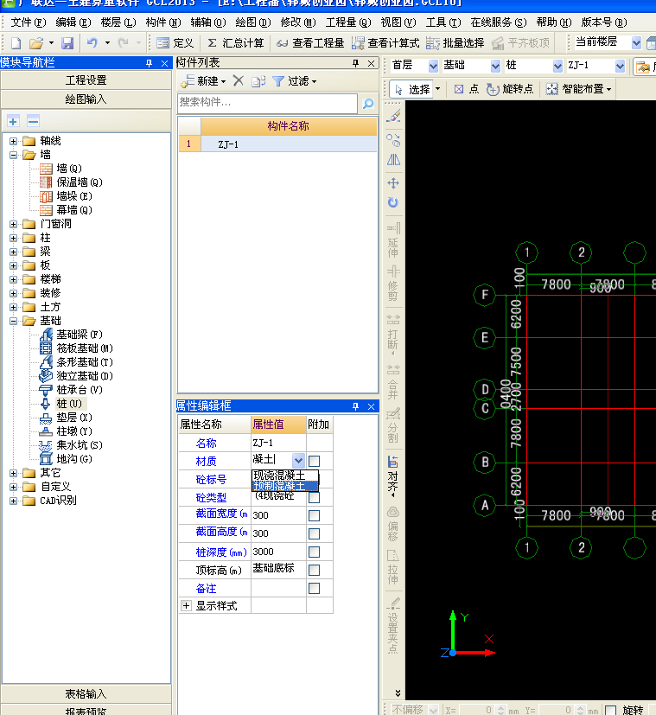This screenshot has width=656, height=715.
Task: Select 桩(U) tree item
Action: [x=69, y=404]
